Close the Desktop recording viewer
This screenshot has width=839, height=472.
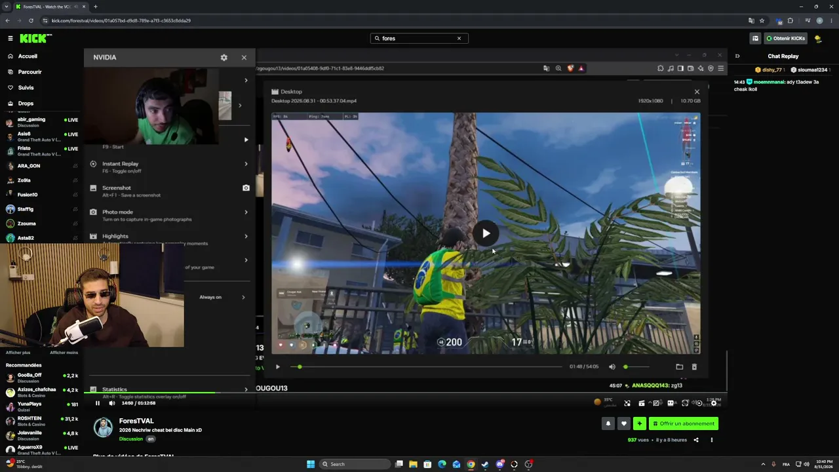click(697, 92)
